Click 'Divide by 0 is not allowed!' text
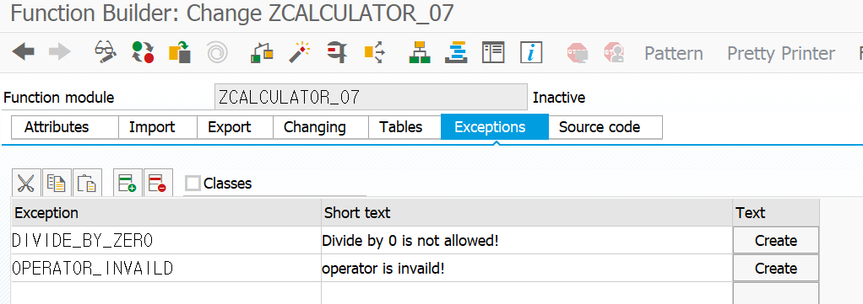863x304 pixels. [x=410, y=241]
